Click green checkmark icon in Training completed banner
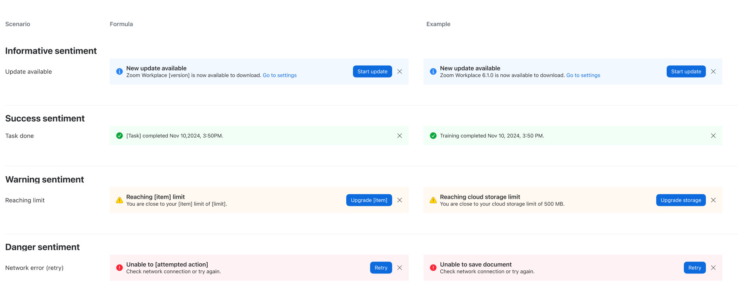Viewport: 738px width, 285px height. pos(433,136)
